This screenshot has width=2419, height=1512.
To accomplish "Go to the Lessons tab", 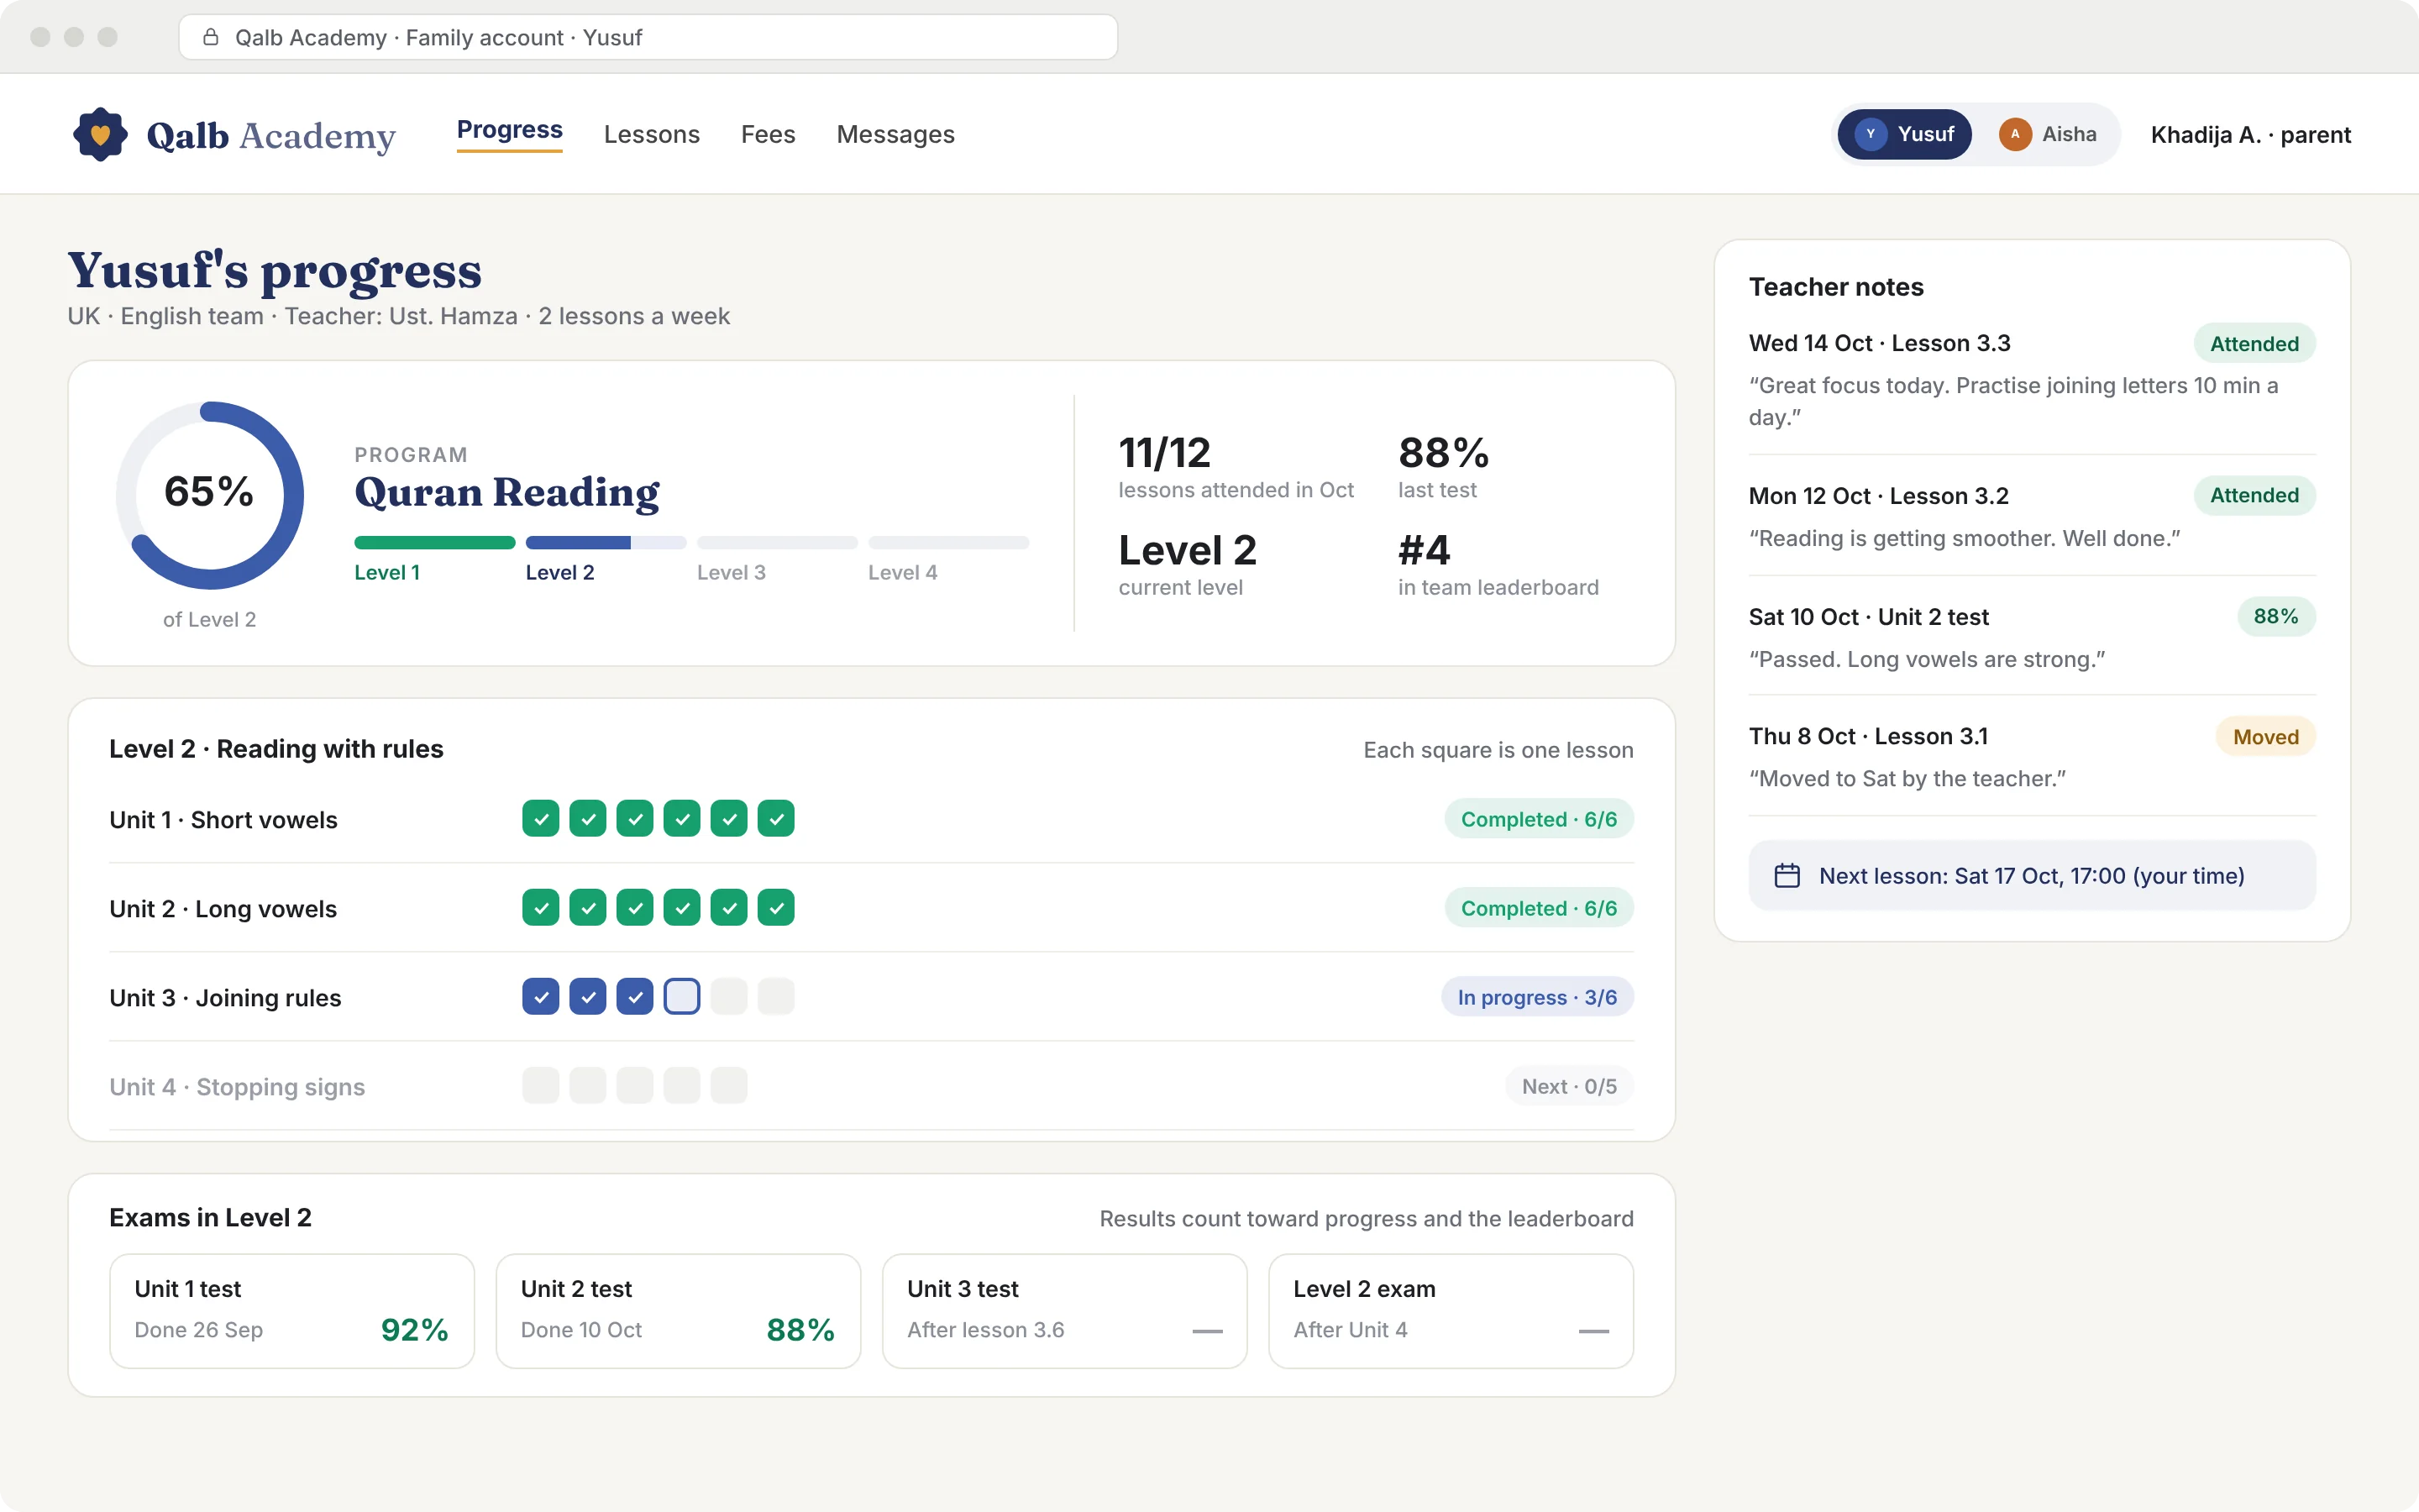I will click(652, 134).
